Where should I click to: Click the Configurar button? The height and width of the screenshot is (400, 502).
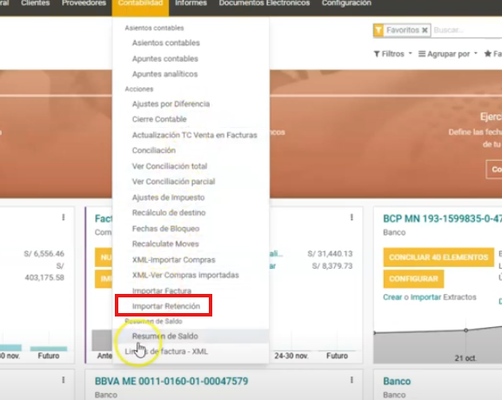pyautogui.click(x=413, y=279)
